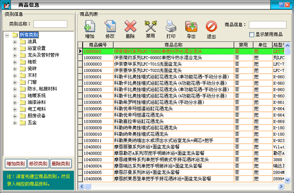
Task: Select row with product code 10000004
Action: coord(181,70)
